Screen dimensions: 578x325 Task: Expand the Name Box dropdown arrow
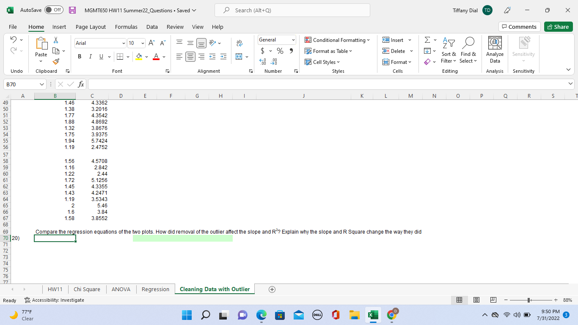(41, 85)
